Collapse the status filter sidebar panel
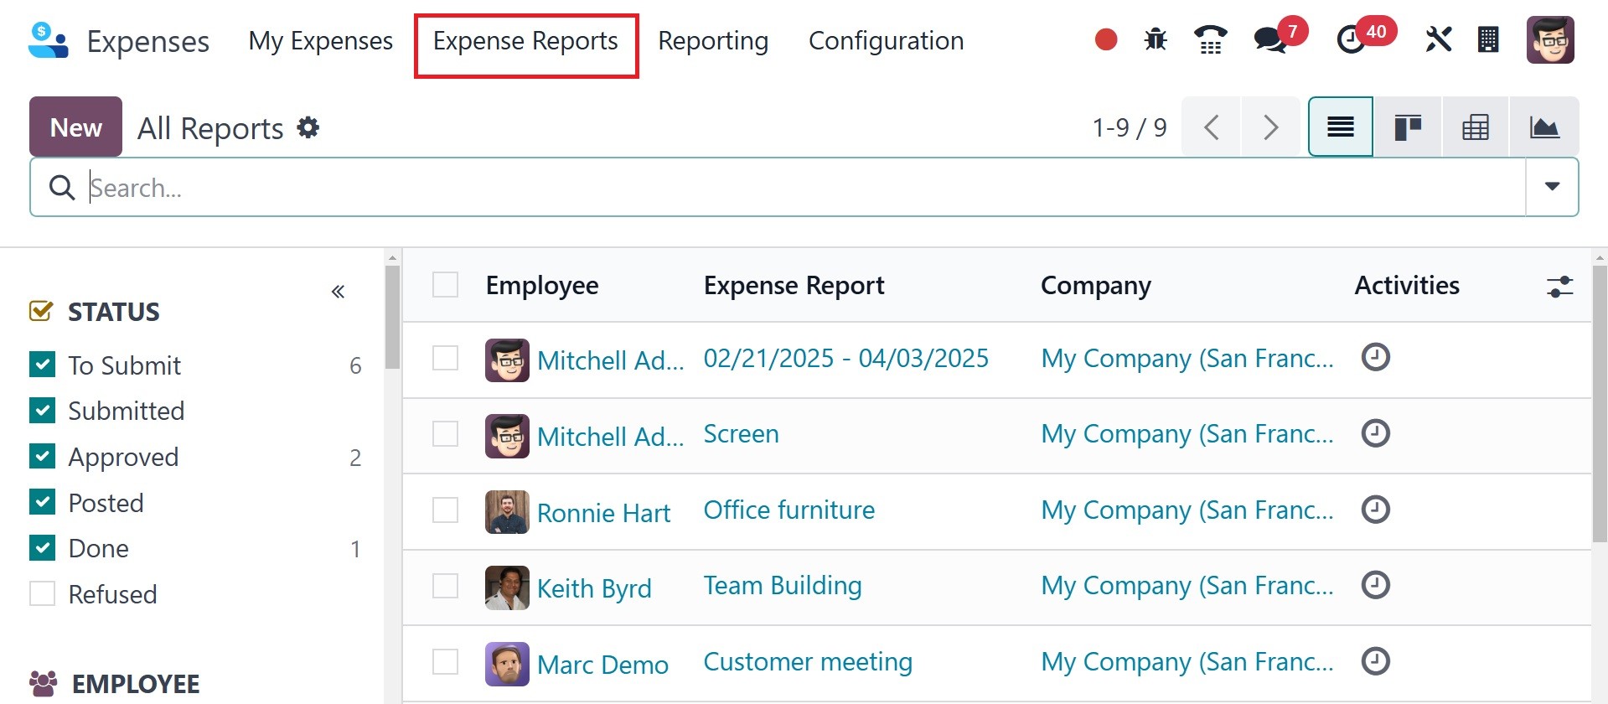The image size is (1608, 704). tap(338, 292)
